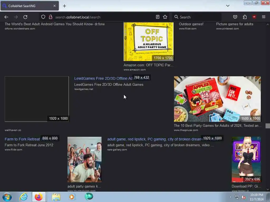Click the muted volume tray icon
270x202 pixels.
coord(243,197)
